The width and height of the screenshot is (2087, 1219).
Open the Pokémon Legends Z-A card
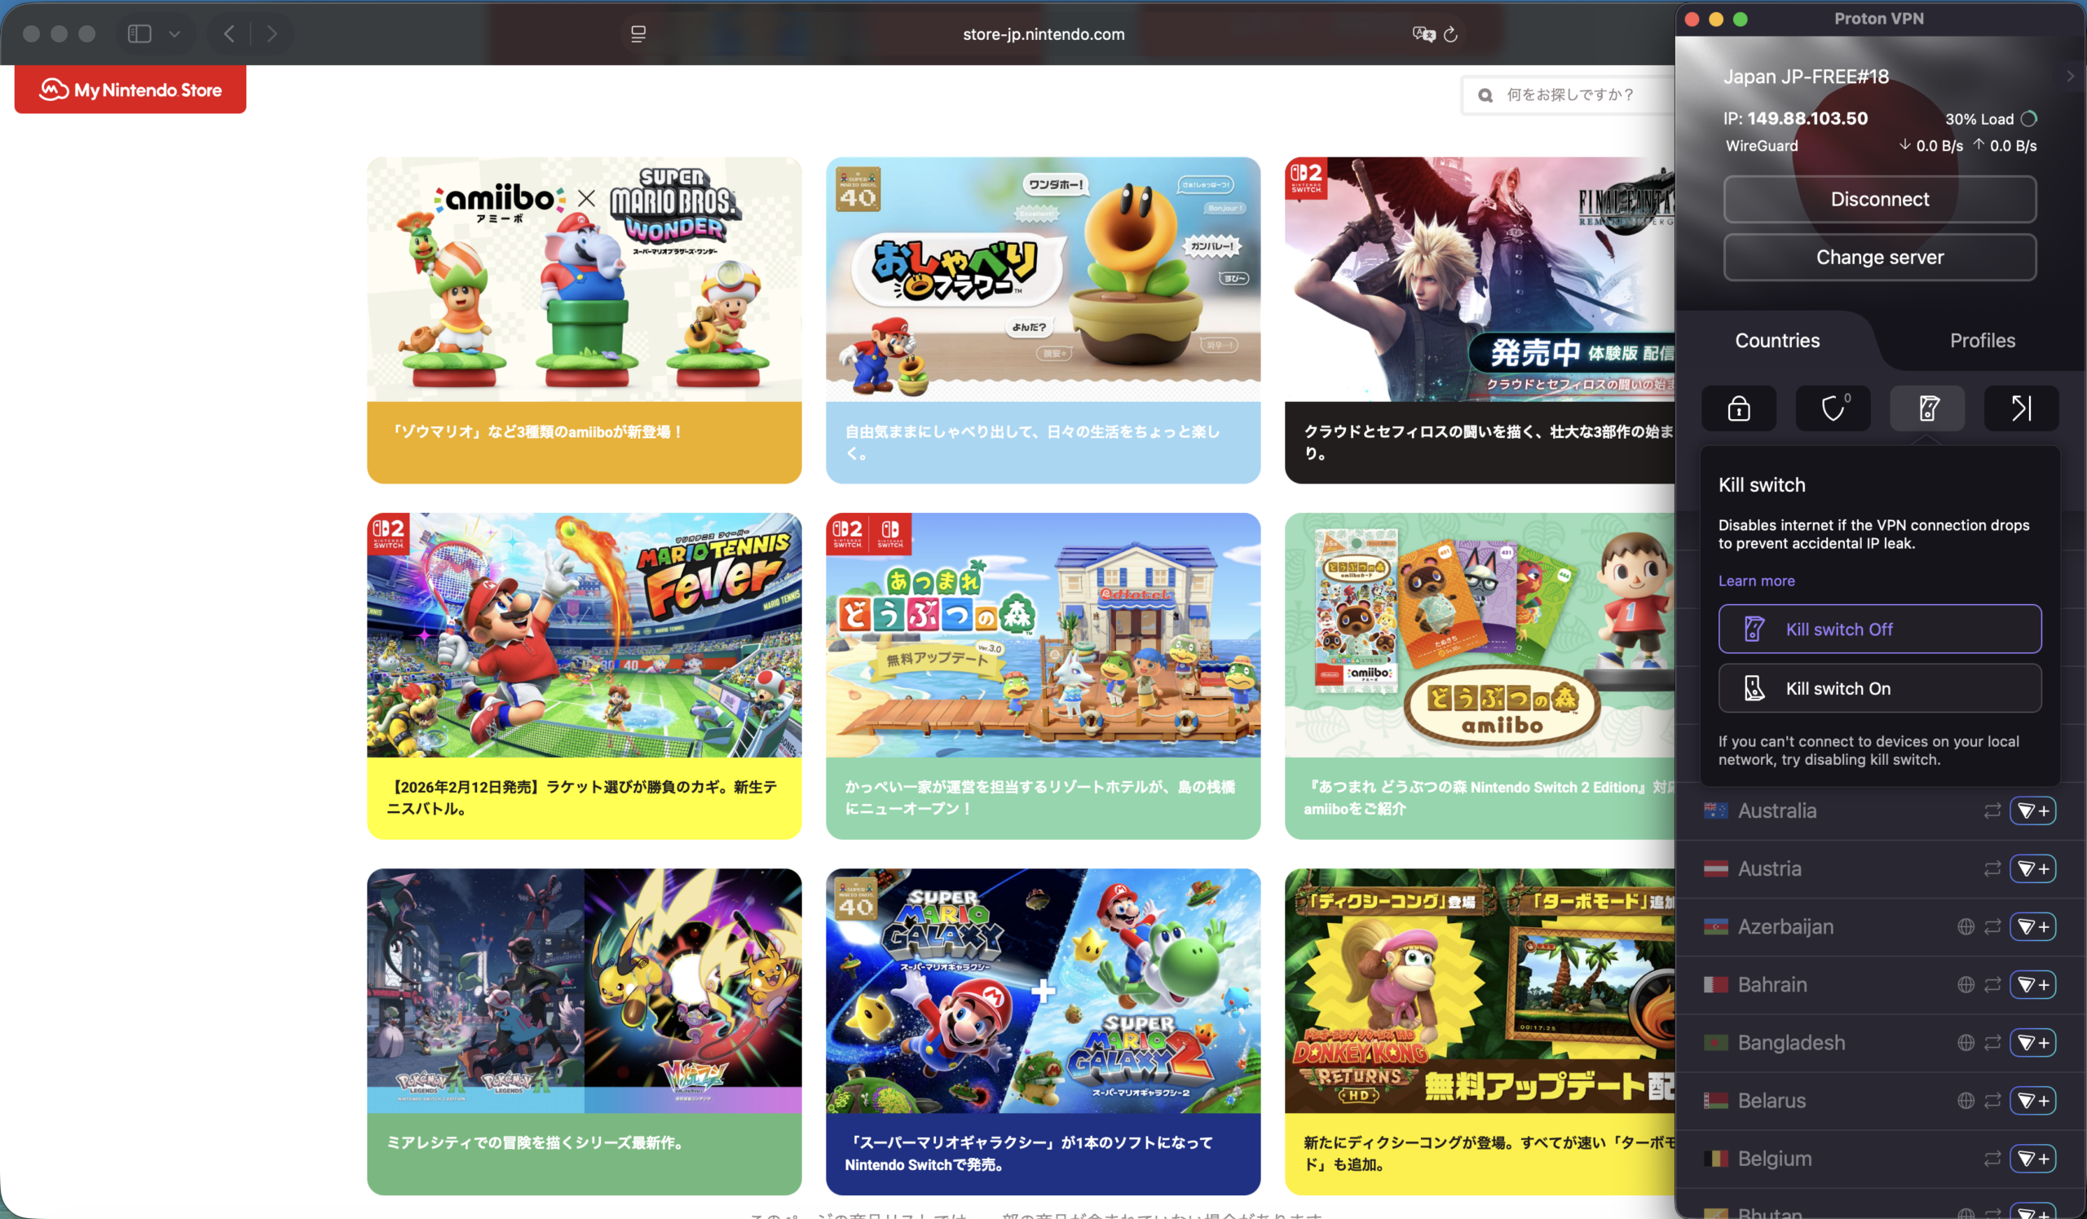pos(584,1031)
